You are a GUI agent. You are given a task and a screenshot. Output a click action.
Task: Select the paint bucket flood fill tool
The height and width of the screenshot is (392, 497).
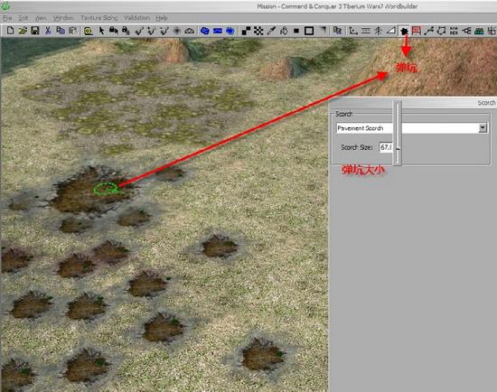(x=284, y=31)
